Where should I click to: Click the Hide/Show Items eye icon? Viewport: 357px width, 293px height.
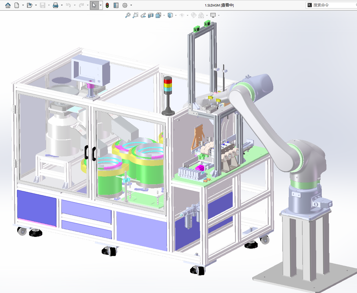tap(182, 15)
